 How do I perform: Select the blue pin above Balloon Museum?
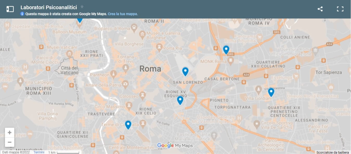point(80,20)
